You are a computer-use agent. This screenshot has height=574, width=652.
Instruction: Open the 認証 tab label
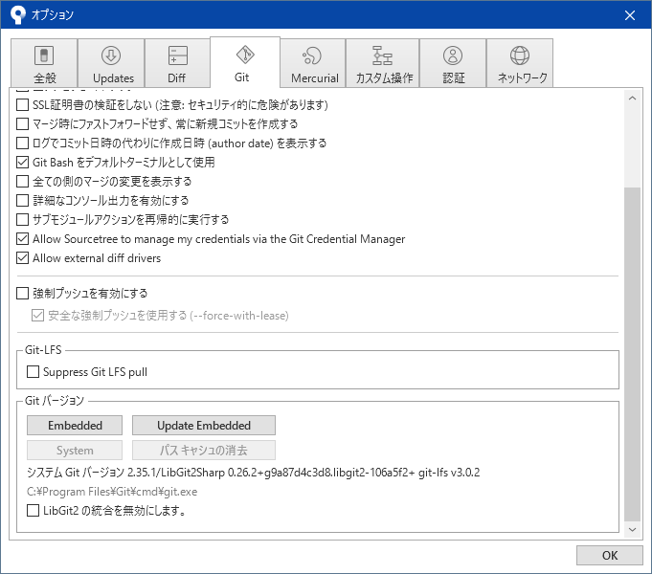[453, 78]
